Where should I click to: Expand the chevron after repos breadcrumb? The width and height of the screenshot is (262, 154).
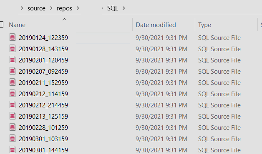click(x=78, y=8)
